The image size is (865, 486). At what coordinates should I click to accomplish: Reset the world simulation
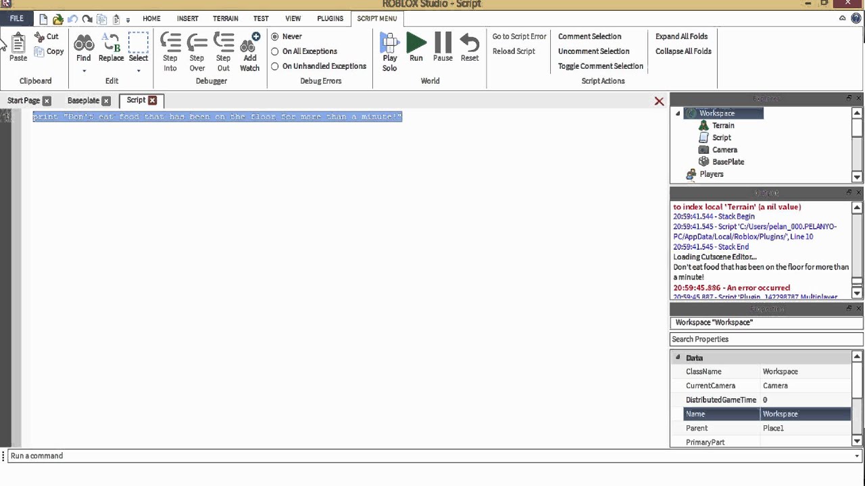tap(470, 47)
